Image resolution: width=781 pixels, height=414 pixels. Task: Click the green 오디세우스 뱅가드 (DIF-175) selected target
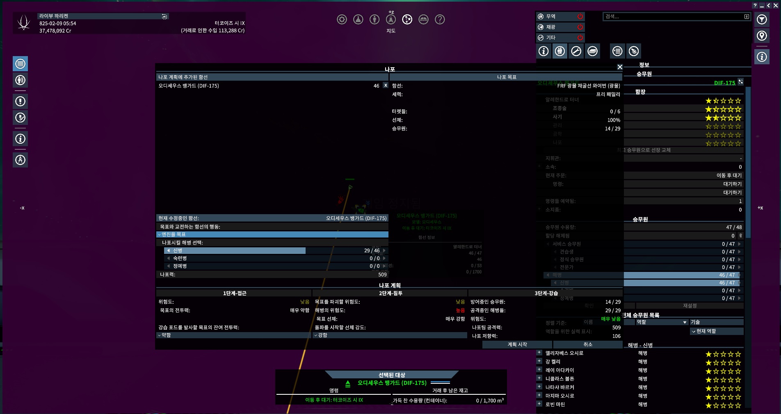[x=392, y=383]
